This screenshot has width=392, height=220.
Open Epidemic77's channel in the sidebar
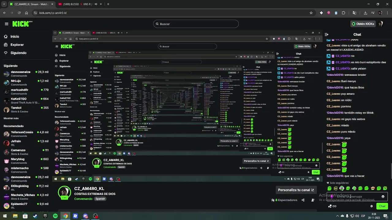[x=26, y=206]
